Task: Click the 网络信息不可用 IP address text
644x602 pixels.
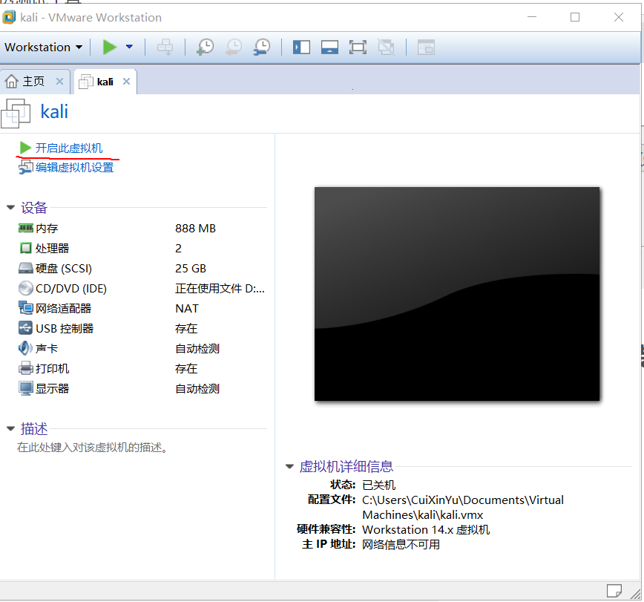Action: pyautogui.click(x=401, y=544)
